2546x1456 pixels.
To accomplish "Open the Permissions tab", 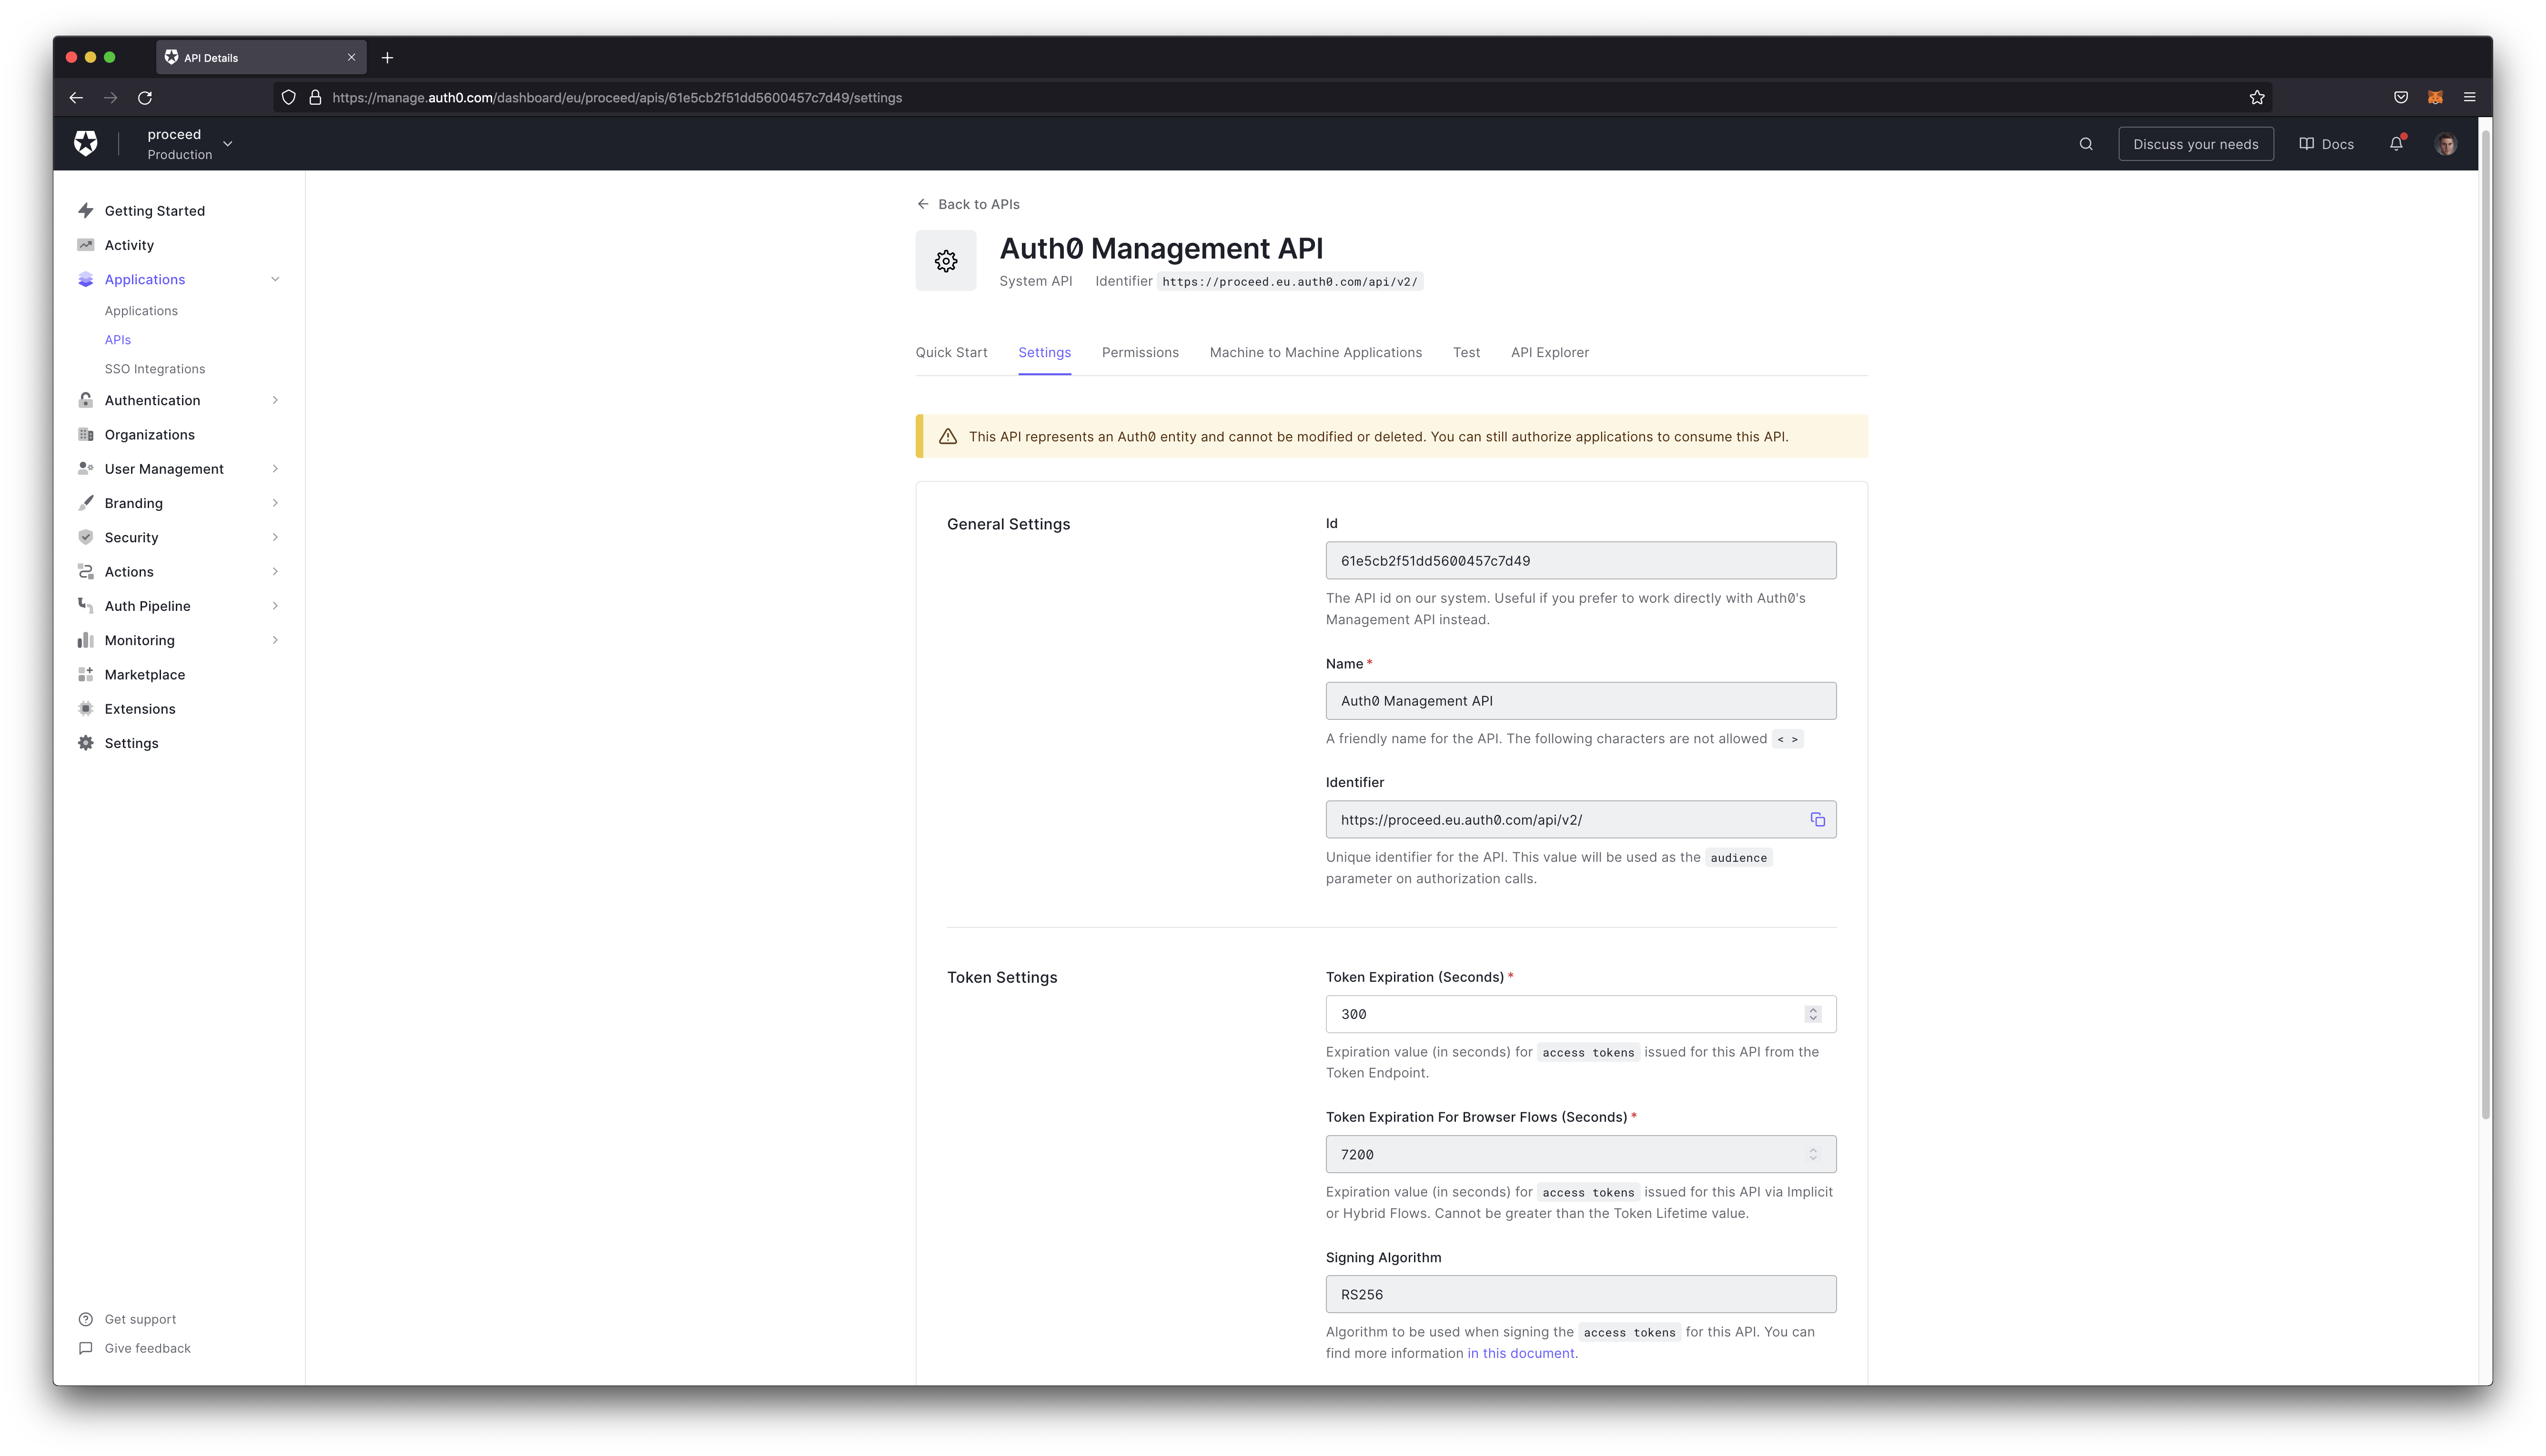I will (1141, 353).
